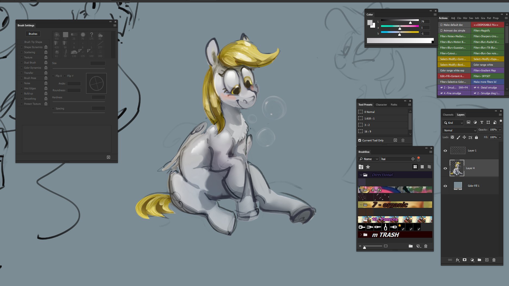Enable Shape Dynamics checkbox
This screenshot has width=509, height=286.
[22, 47]
